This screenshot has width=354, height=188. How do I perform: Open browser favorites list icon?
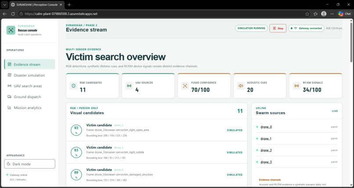coord(316,14)
